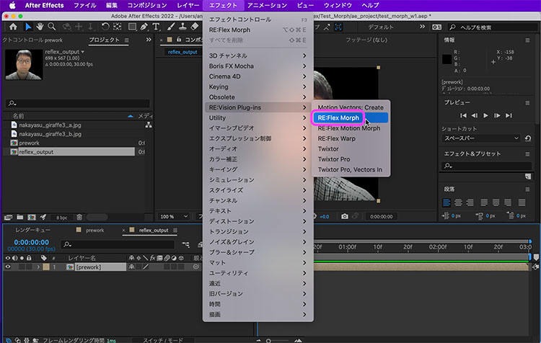Reset the shortcut with the circular arrow icon
Viewport: 541px width, 343px height.
528,138
